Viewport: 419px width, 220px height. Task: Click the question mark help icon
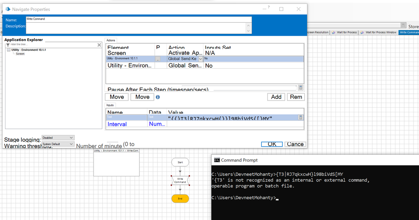click(269, 7)
